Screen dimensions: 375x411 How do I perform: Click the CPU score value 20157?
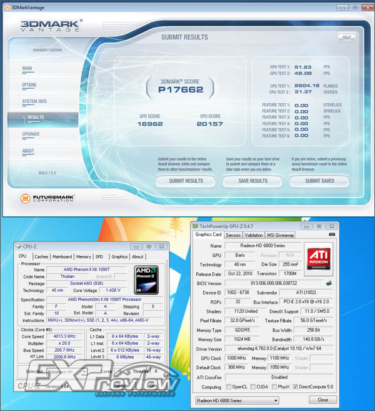210,124
